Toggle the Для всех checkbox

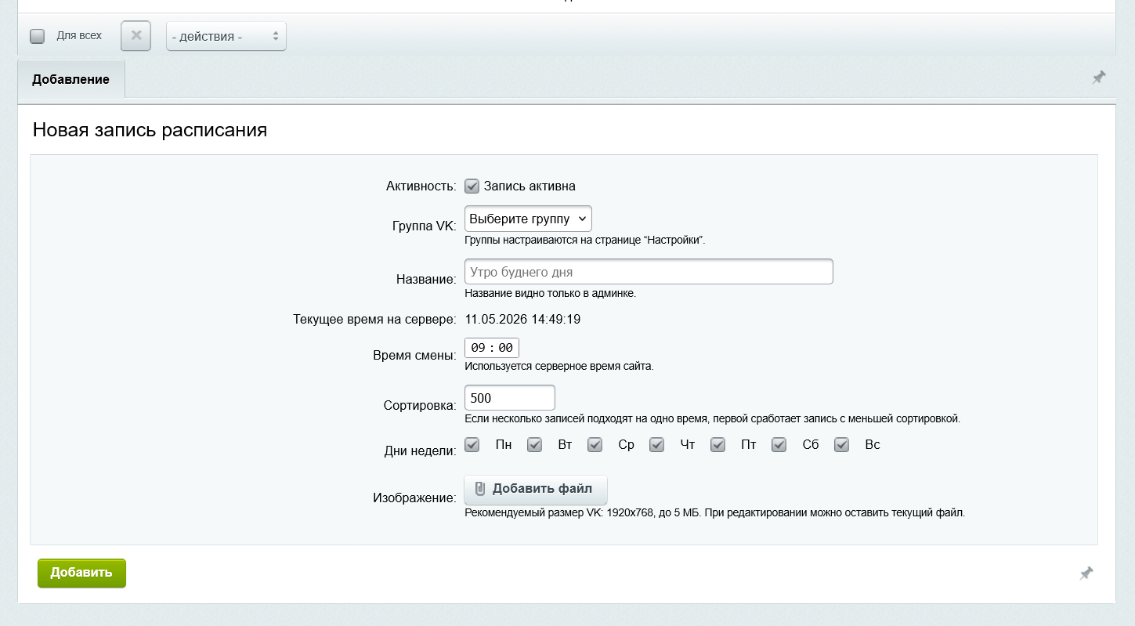pyautogui.click(x=37, y=36)
